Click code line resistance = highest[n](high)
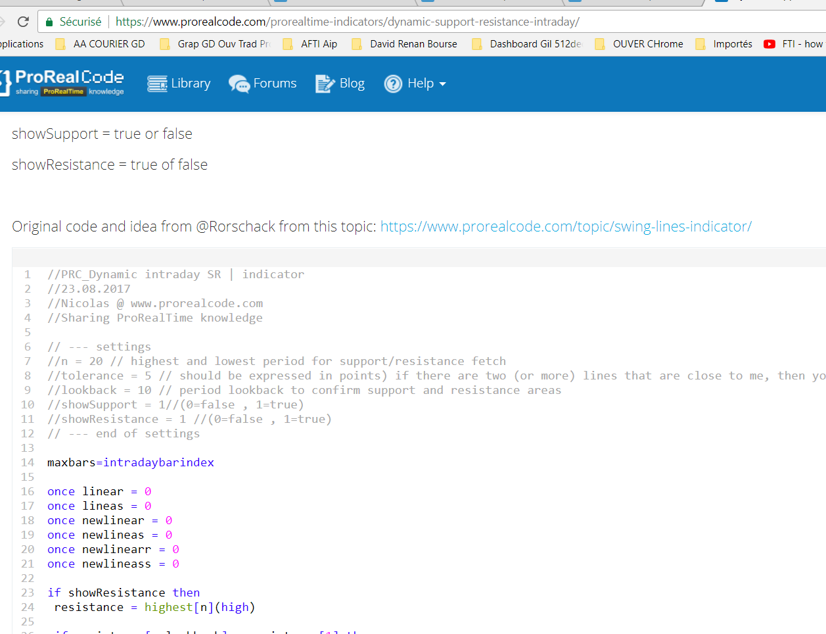Viewport: 826px width, 634px height. click(x=154, y=607)
